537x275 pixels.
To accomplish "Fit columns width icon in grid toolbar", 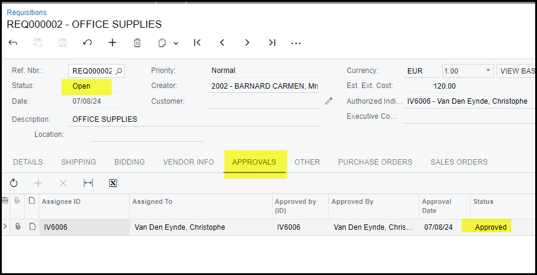I will 88,183.
